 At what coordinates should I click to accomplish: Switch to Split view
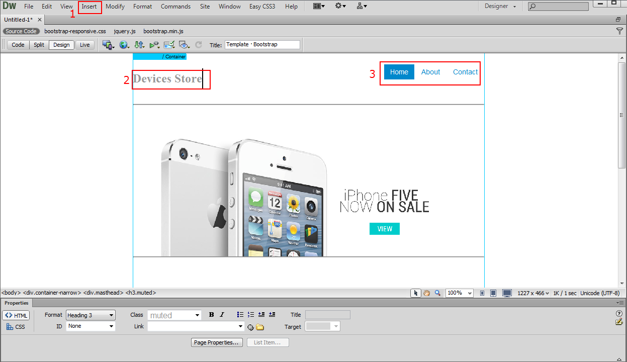[39, 45]
